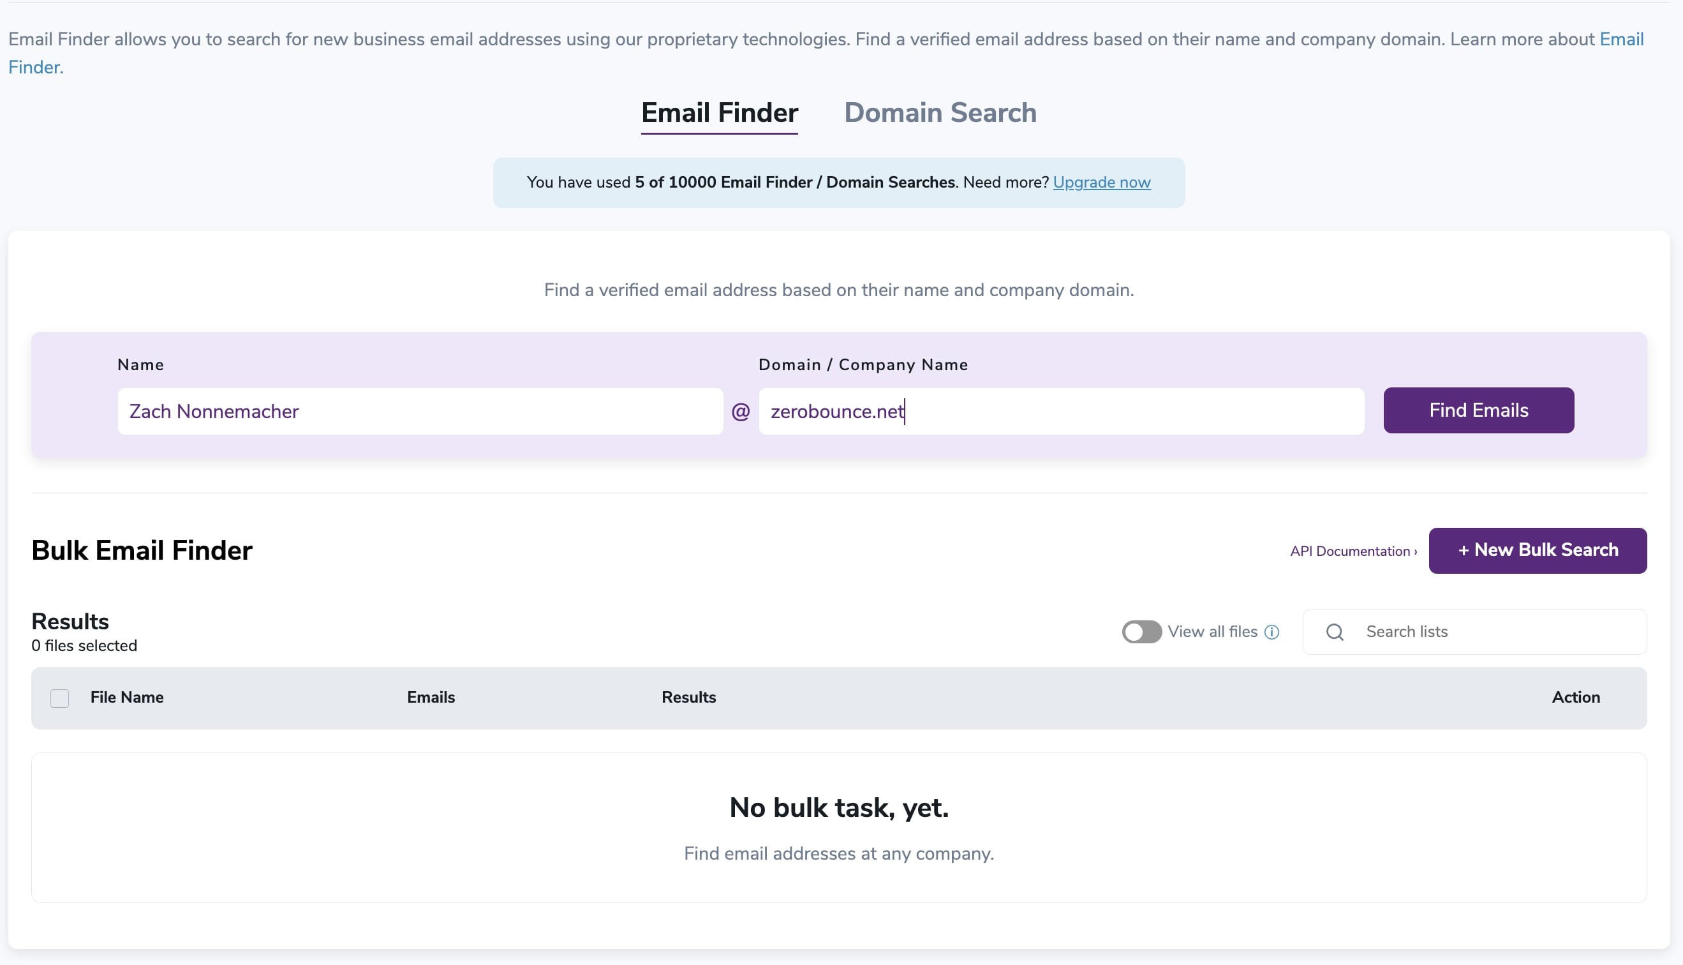
Task: Open the Upgrade now link
Action: [x=1101, y=183]
